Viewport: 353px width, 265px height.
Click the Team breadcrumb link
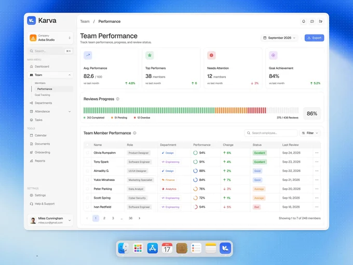click(x=85, y=21)
